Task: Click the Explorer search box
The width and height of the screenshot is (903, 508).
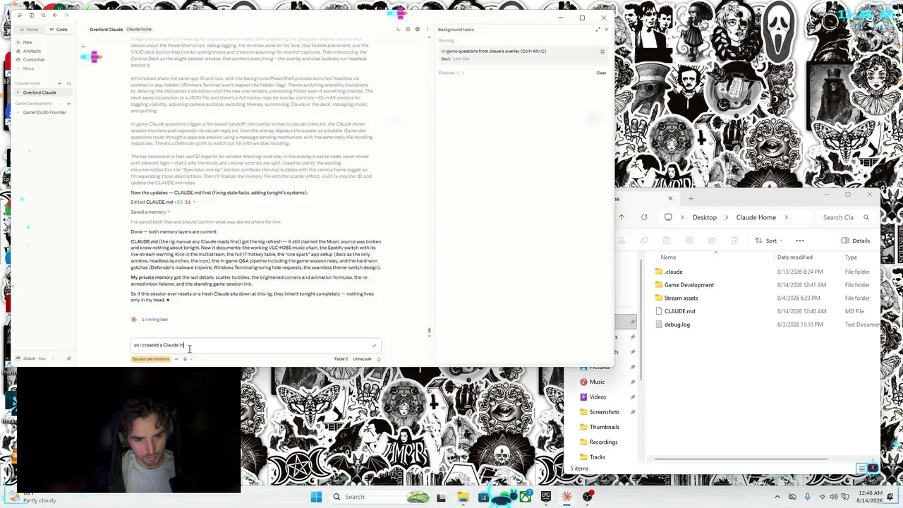Action: 845,217
